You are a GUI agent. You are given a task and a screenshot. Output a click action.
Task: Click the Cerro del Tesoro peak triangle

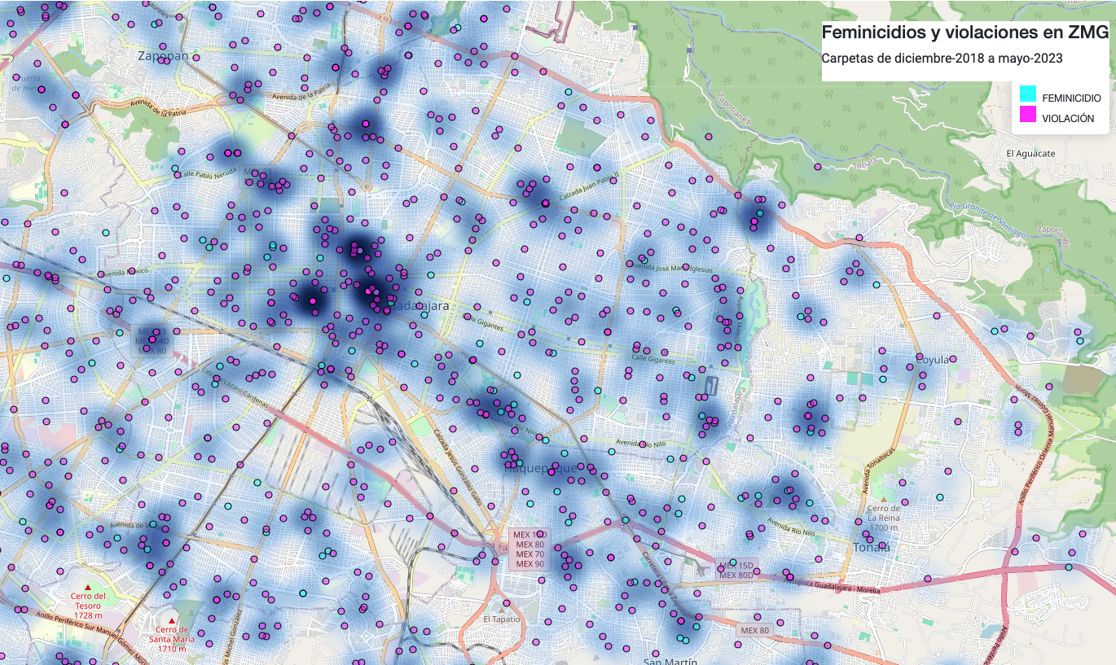88,587
